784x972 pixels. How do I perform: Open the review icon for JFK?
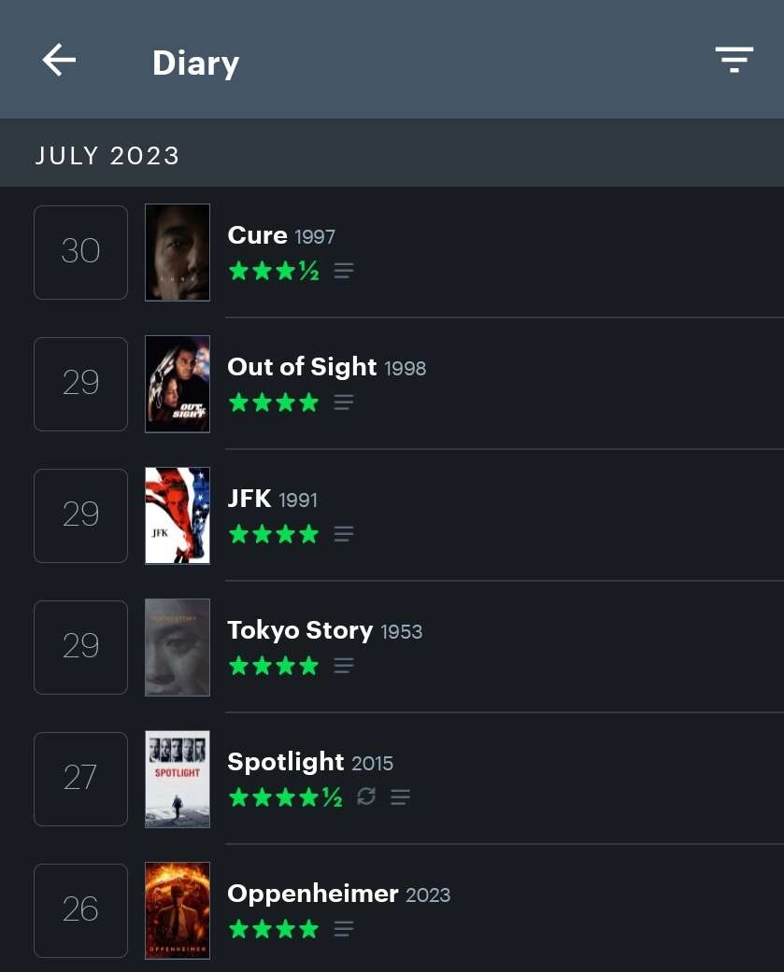point(344,534)
